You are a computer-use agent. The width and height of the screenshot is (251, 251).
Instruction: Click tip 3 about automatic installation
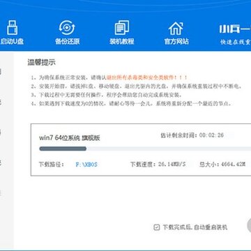[x=106, y=95]
